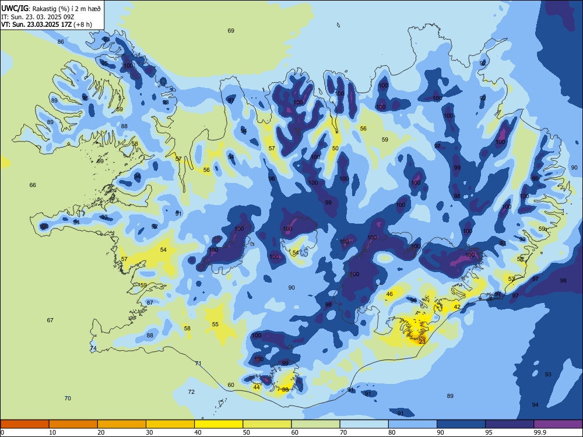Click the pale yellow 50–60 legend swatch

pos(267,424)
